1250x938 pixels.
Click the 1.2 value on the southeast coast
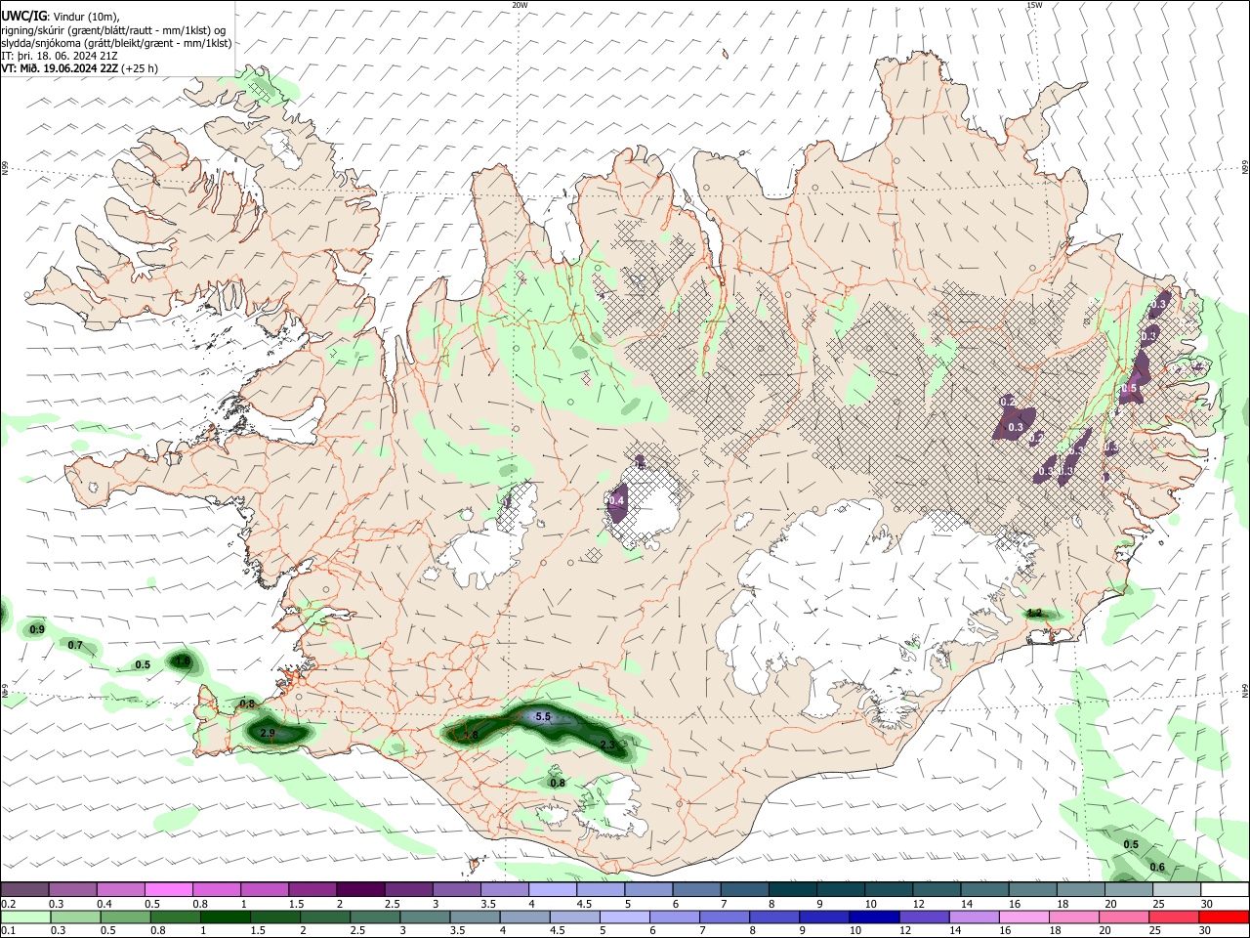coord(1034,613)
